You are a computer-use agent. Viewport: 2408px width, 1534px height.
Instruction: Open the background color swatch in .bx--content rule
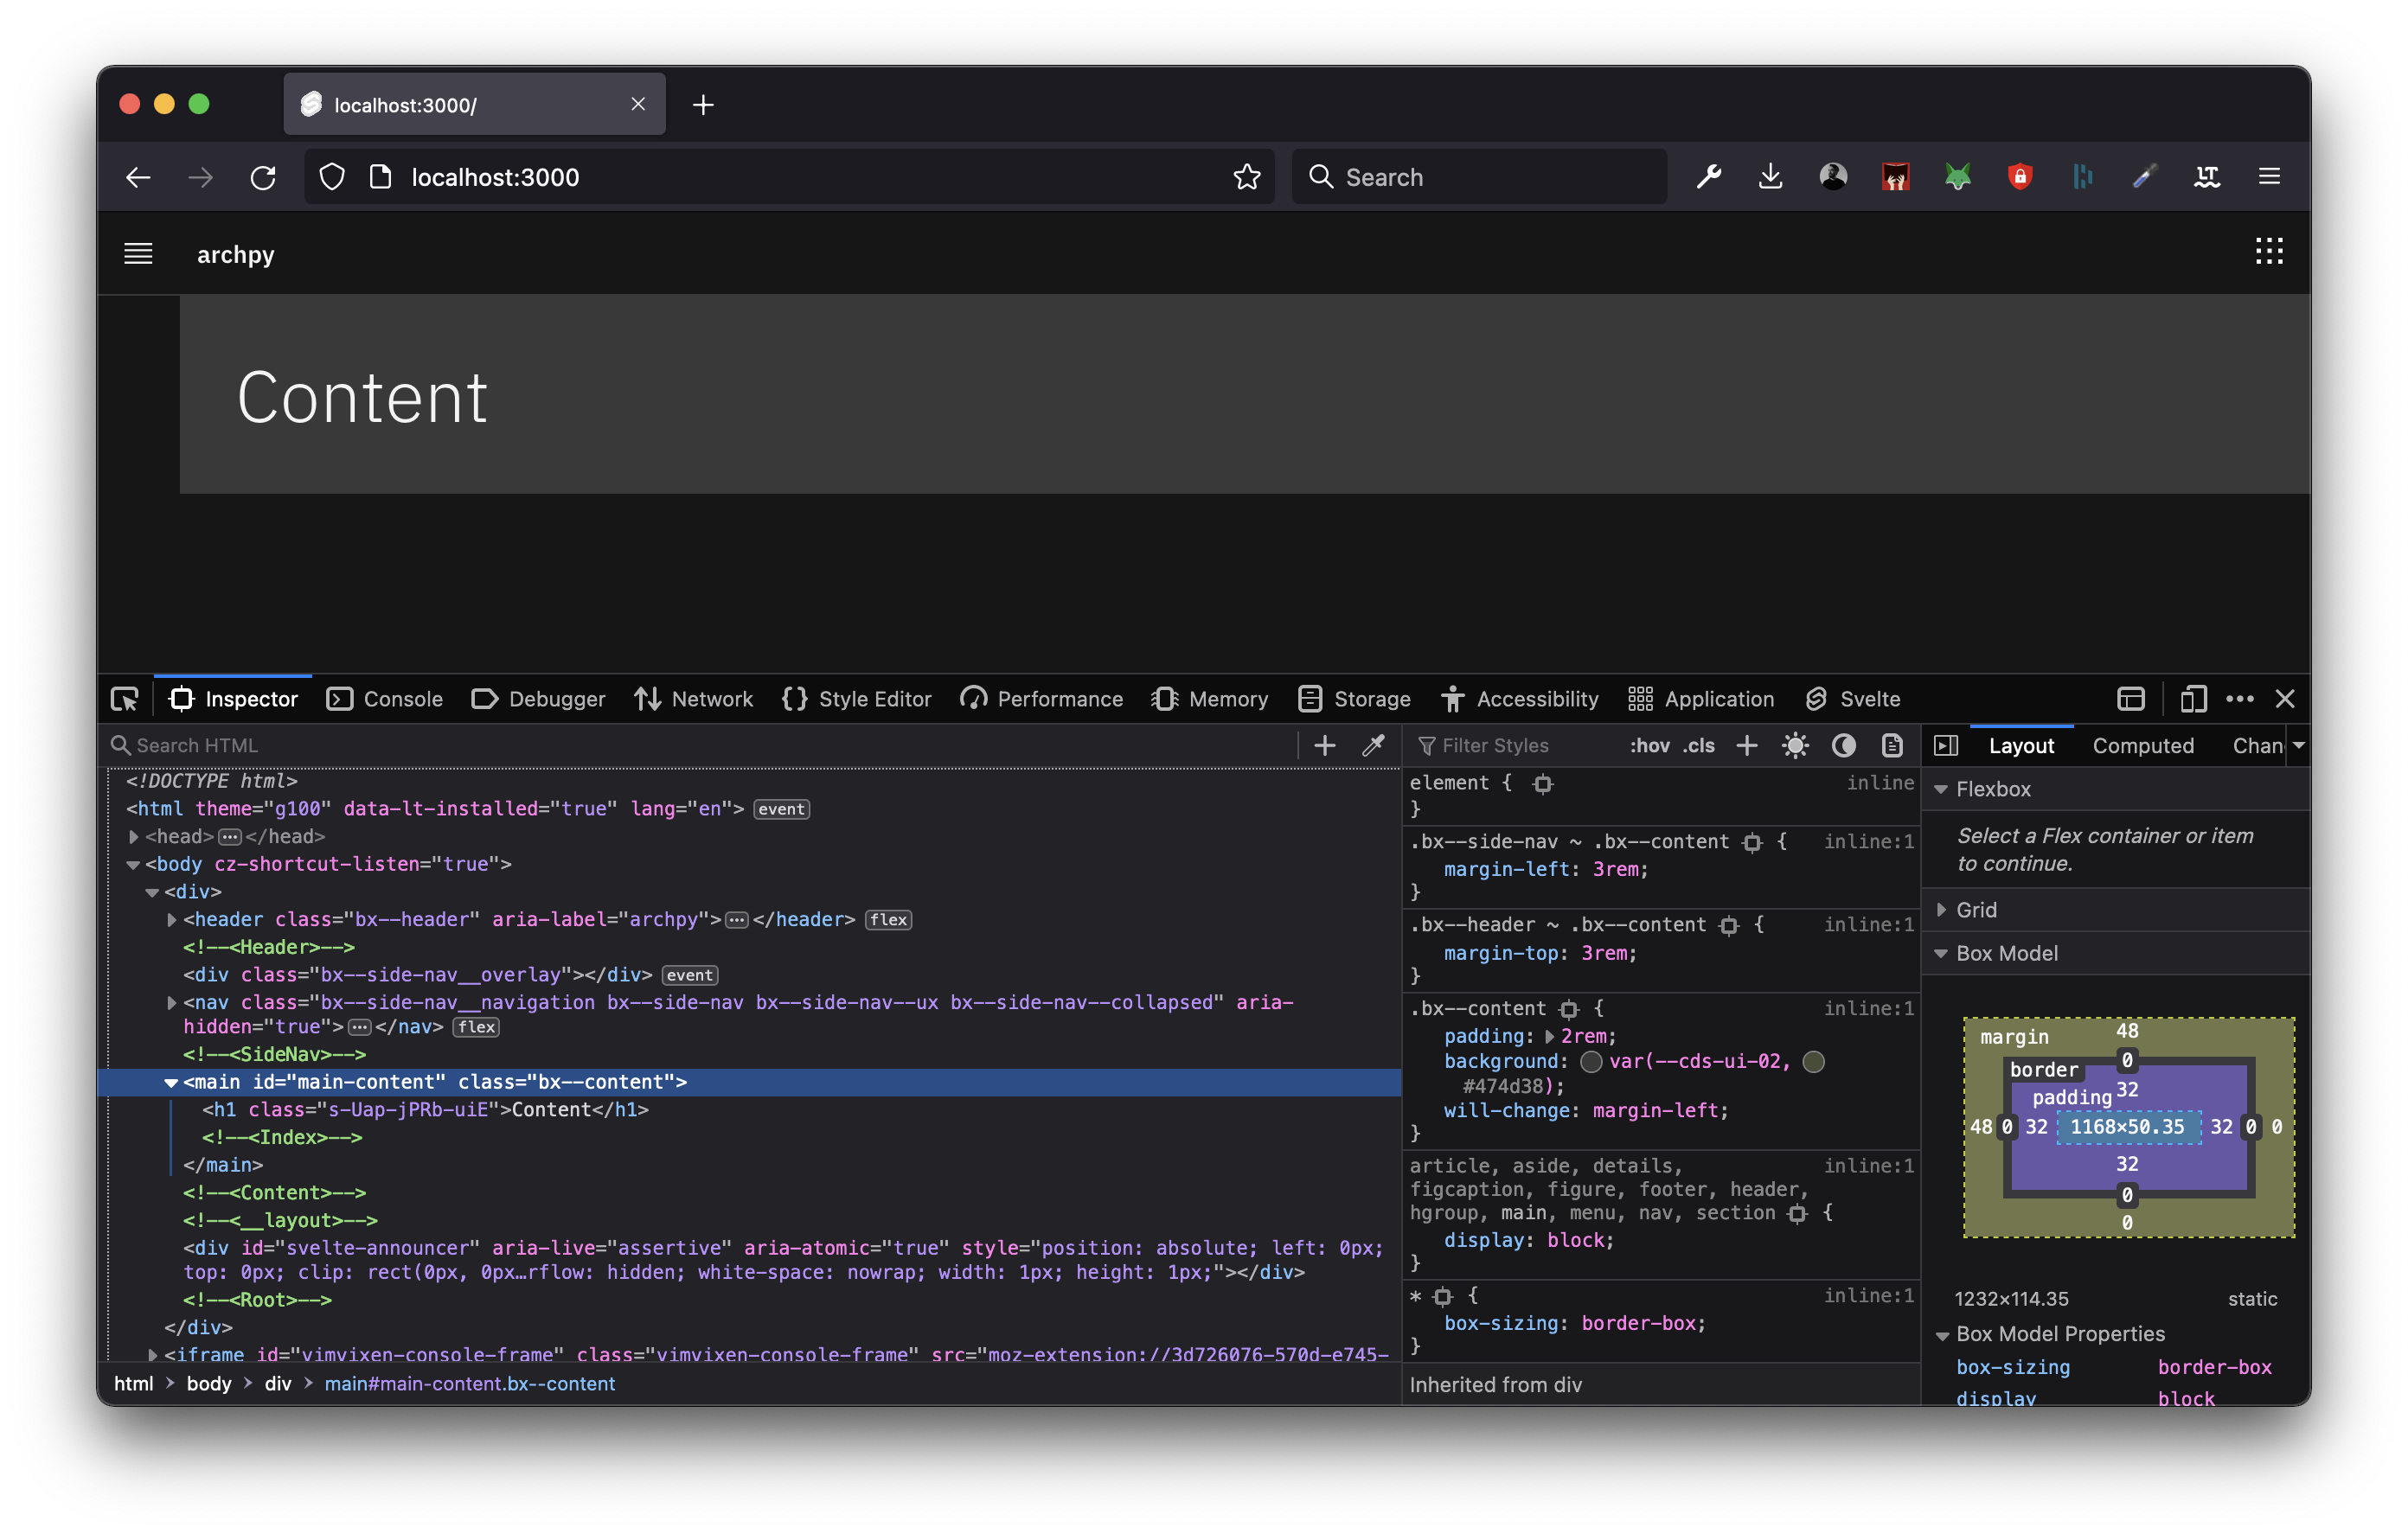pos(1592,1063)
